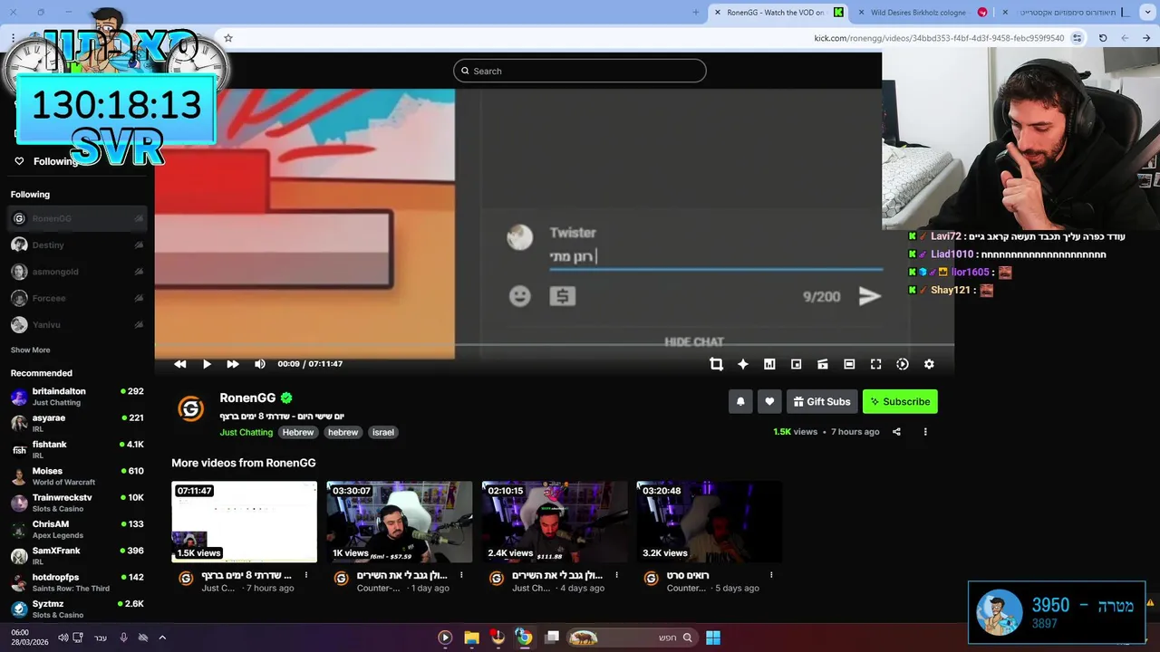
Task: Expand the system tray chevron
Action: tap(162, 638)
